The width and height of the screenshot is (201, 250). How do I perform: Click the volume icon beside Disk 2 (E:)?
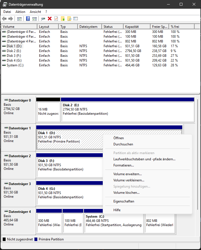4,51
